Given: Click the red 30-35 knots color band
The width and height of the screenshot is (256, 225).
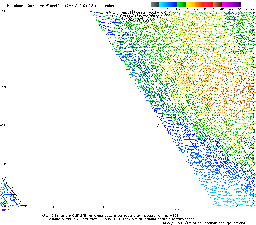Looking at the screenshot, I should (x=209, y=4).
